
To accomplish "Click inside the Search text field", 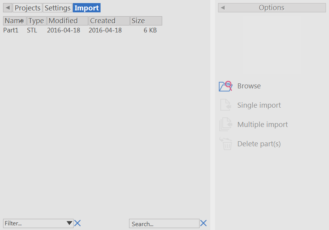I will point(164,223).
